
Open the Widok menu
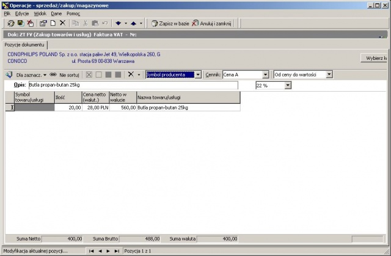(x=40, y=13)
